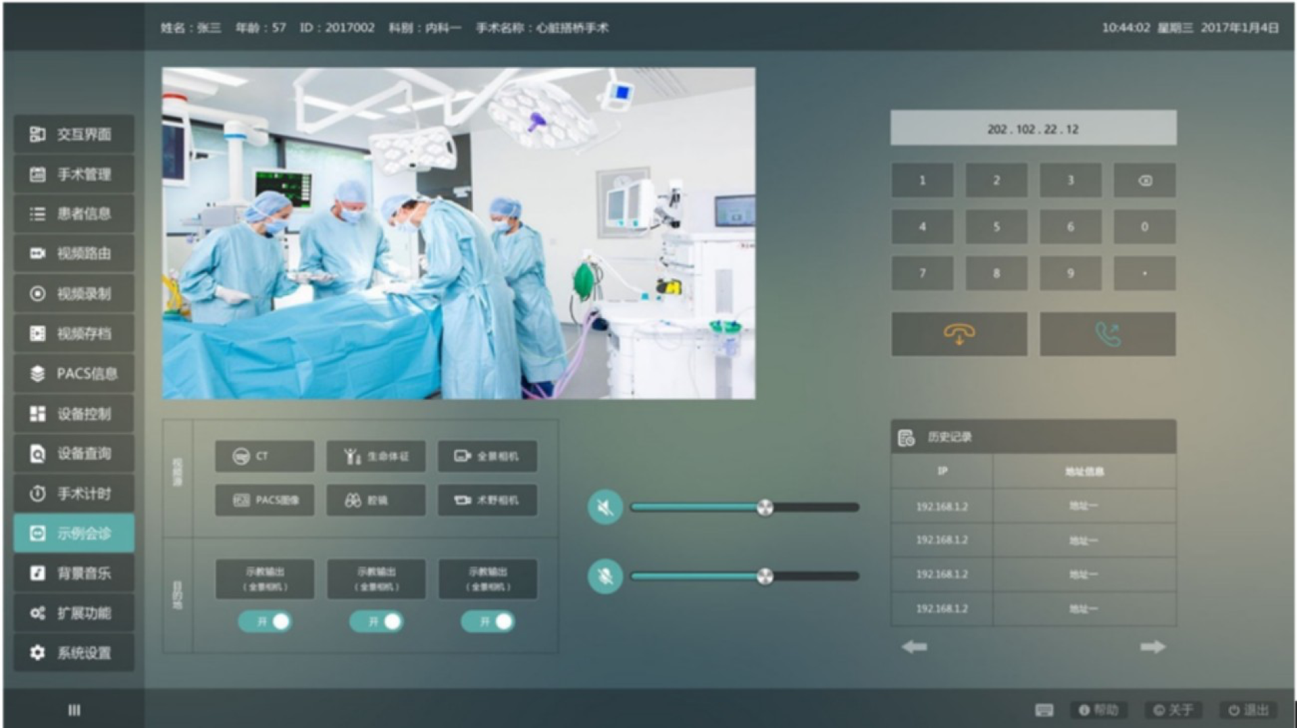Click the 帮助 help button

point(1098,710)
